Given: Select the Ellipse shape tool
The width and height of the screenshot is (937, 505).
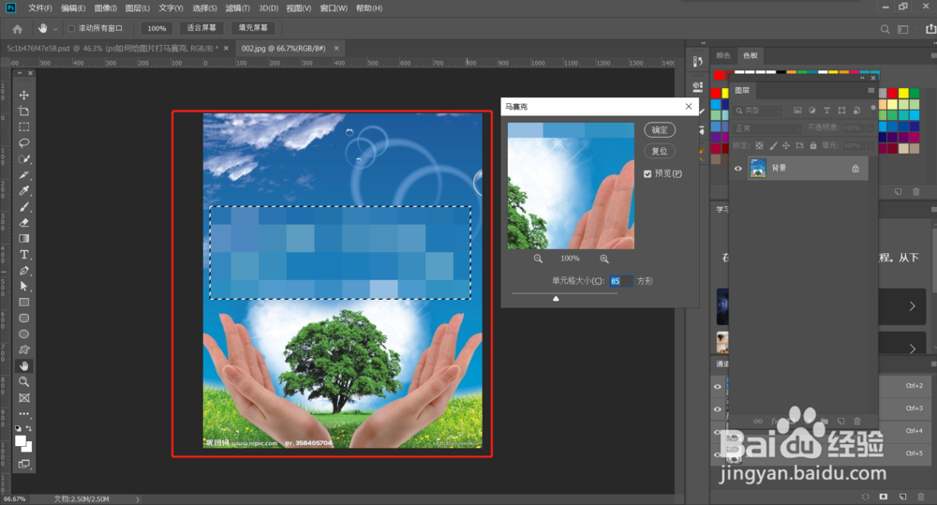Looking at the screenshot, I should 24,334.
